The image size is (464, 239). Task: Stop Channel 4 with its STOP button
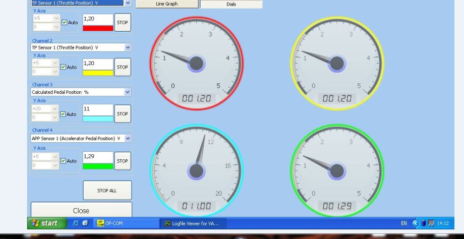tap(123, 161)
